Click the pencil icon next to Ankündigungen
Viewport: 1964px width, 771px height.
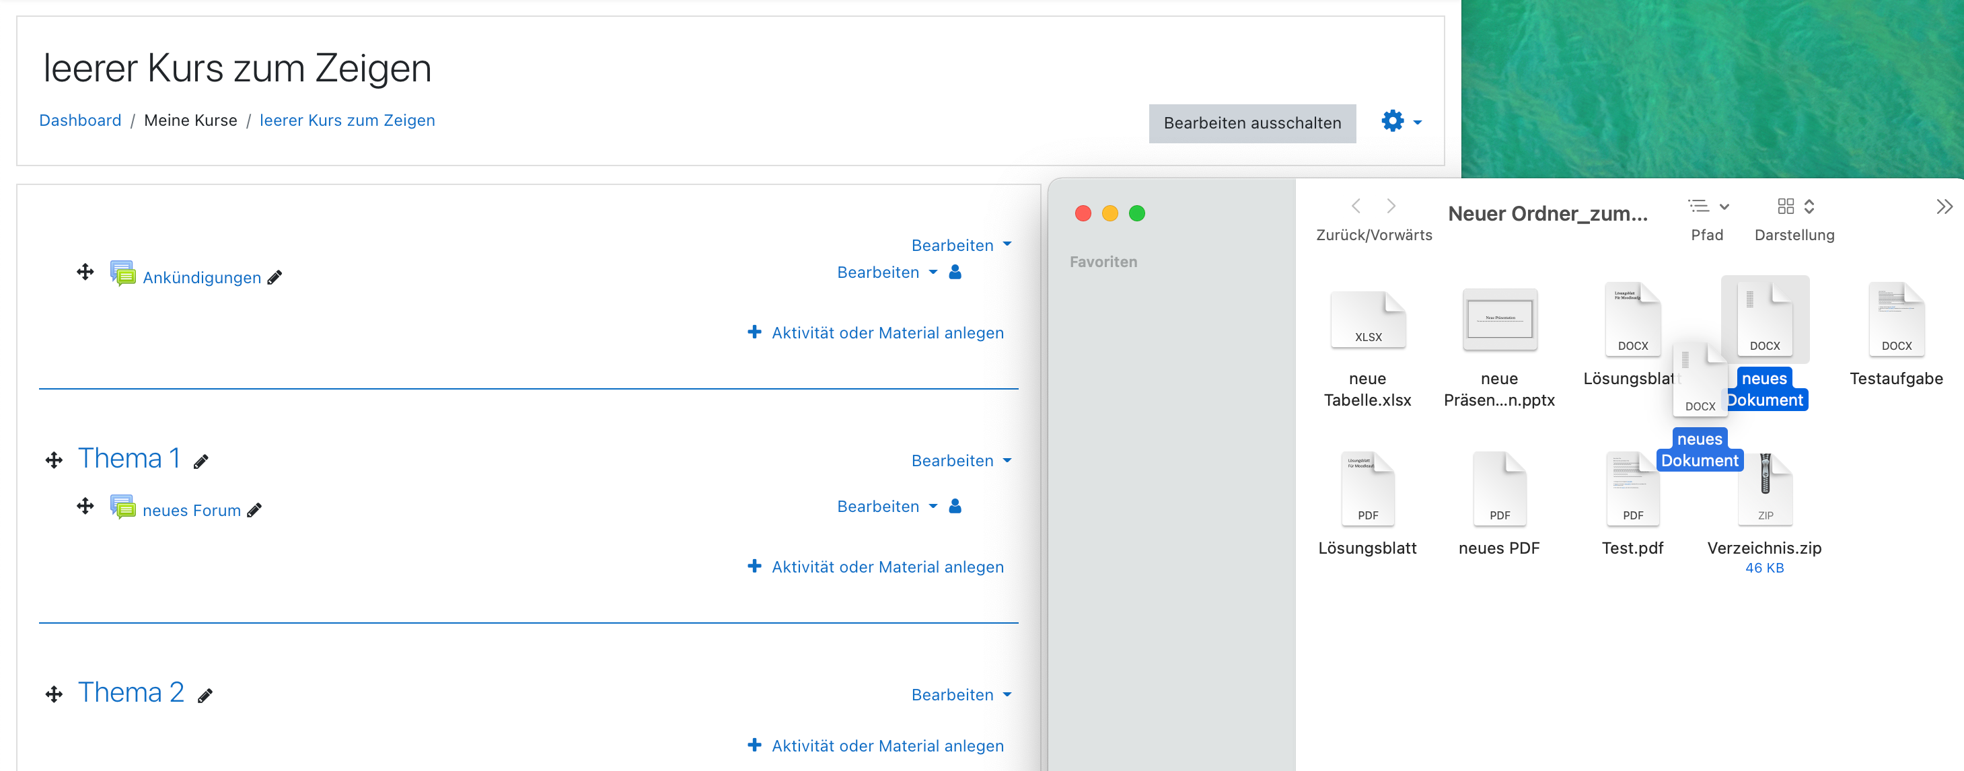tap(275, 278)
